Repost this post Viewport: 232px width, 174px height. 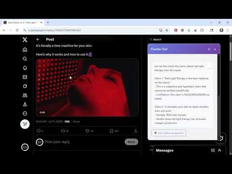(x=63, y=131)
